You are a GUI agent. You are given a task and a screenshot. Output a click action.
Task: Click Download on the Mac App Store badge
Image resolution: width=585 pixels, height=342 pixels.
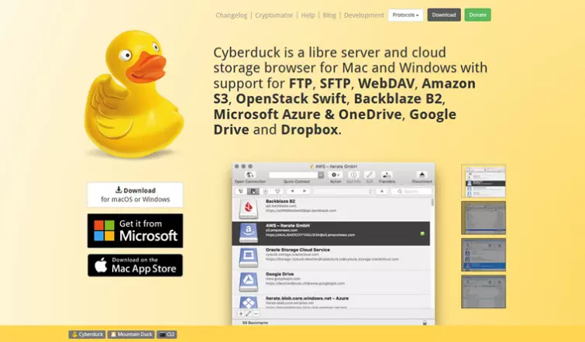[x=135, y=265]
